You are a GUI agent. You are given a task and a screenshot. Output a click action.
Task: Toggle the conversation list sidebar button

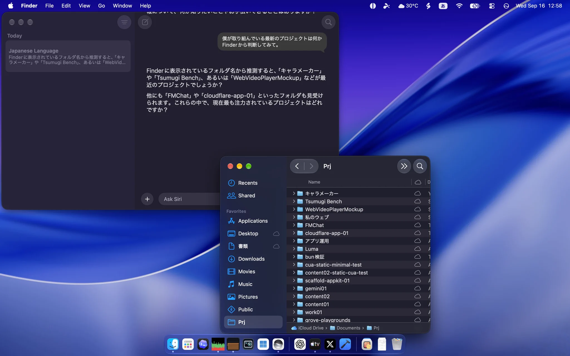(x=124, y=22)
